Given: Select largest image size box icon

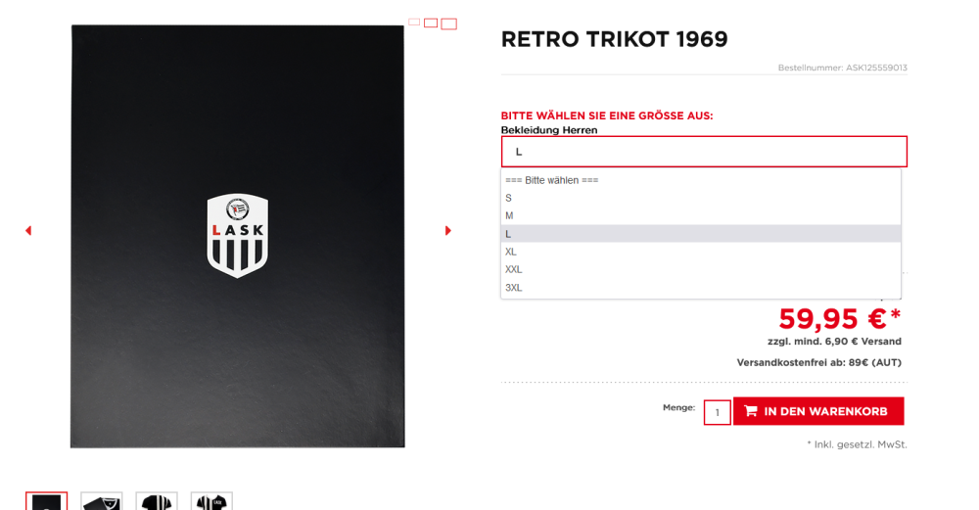Looking at the screenshot, I should 448,23.
